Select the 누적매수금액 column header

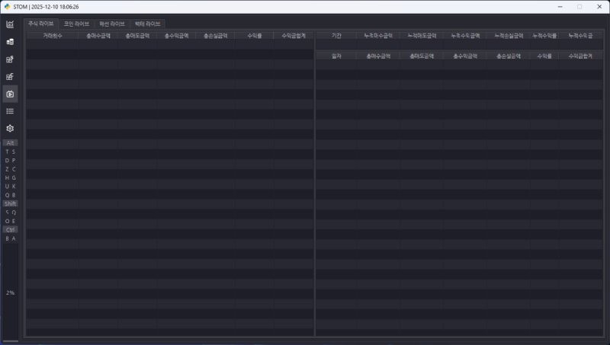[x=377, y=35]
